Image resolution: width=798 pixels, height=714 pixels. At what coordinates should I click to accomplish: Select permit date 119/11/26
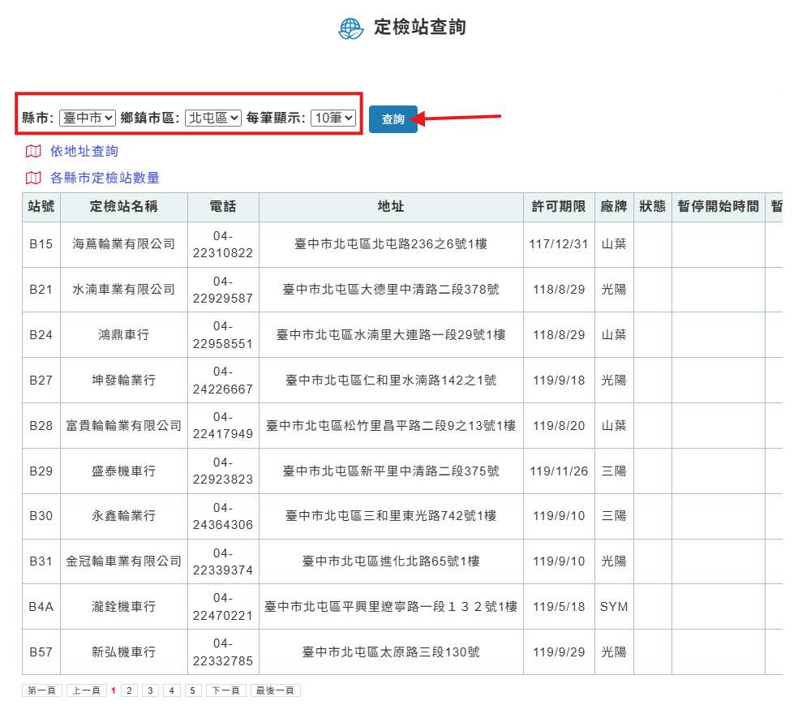coord(559,471)
